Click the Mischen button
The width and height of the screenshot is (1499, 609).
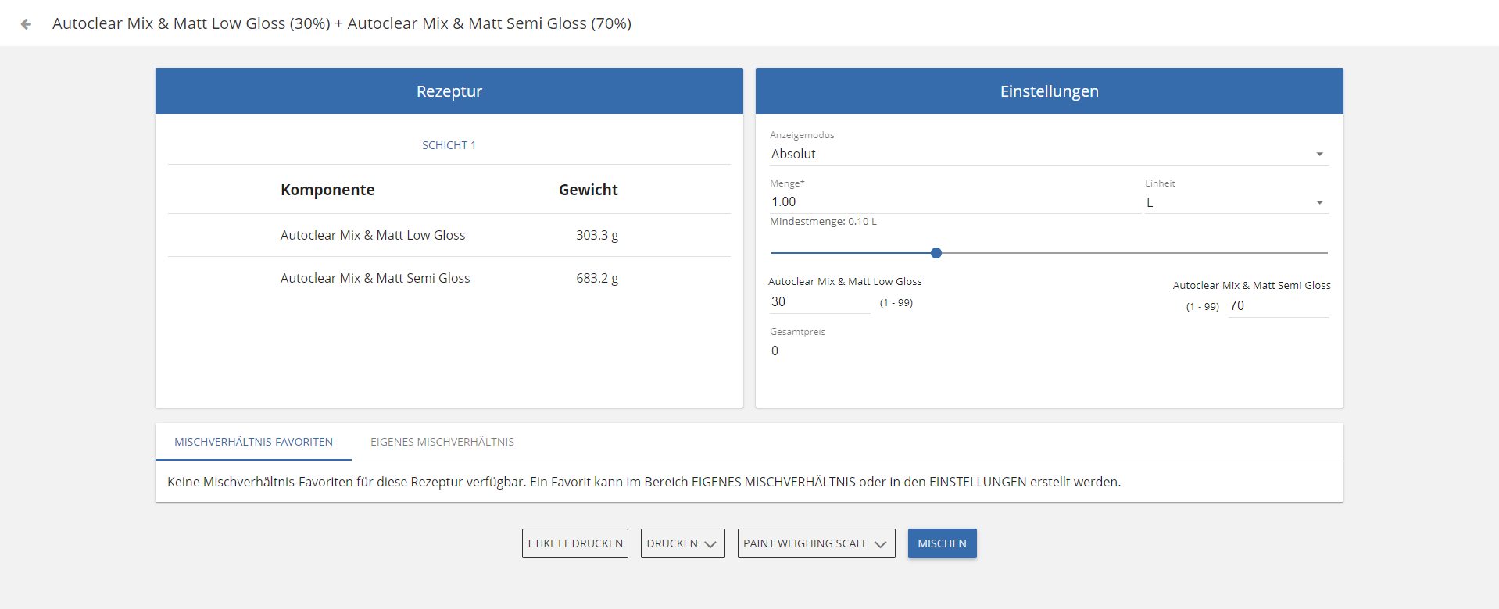[942, 543]
